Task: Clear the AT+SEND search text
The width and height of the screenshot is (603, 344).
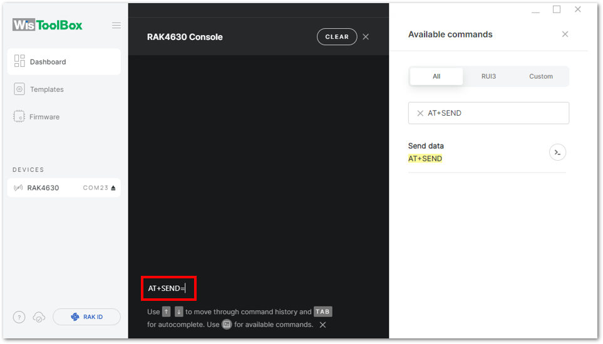Action: (x=420, y=113)
